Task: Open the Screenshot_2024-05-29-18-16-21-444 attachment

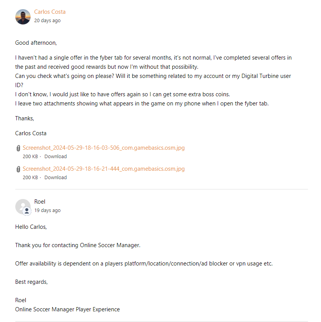Action: coord(104,169)
